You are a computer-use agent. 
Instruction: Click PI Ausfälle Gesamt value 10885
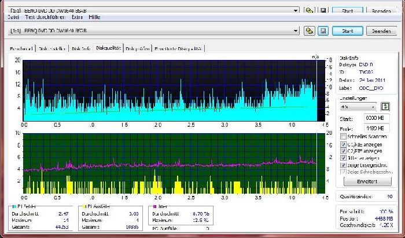coord(132,227)
